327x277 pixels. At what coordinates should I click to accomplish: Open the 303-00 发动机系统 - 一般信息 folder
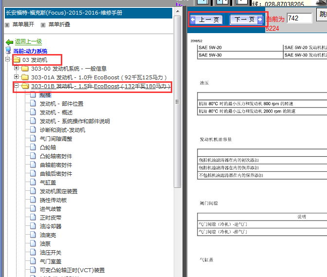tap(69, 69)
